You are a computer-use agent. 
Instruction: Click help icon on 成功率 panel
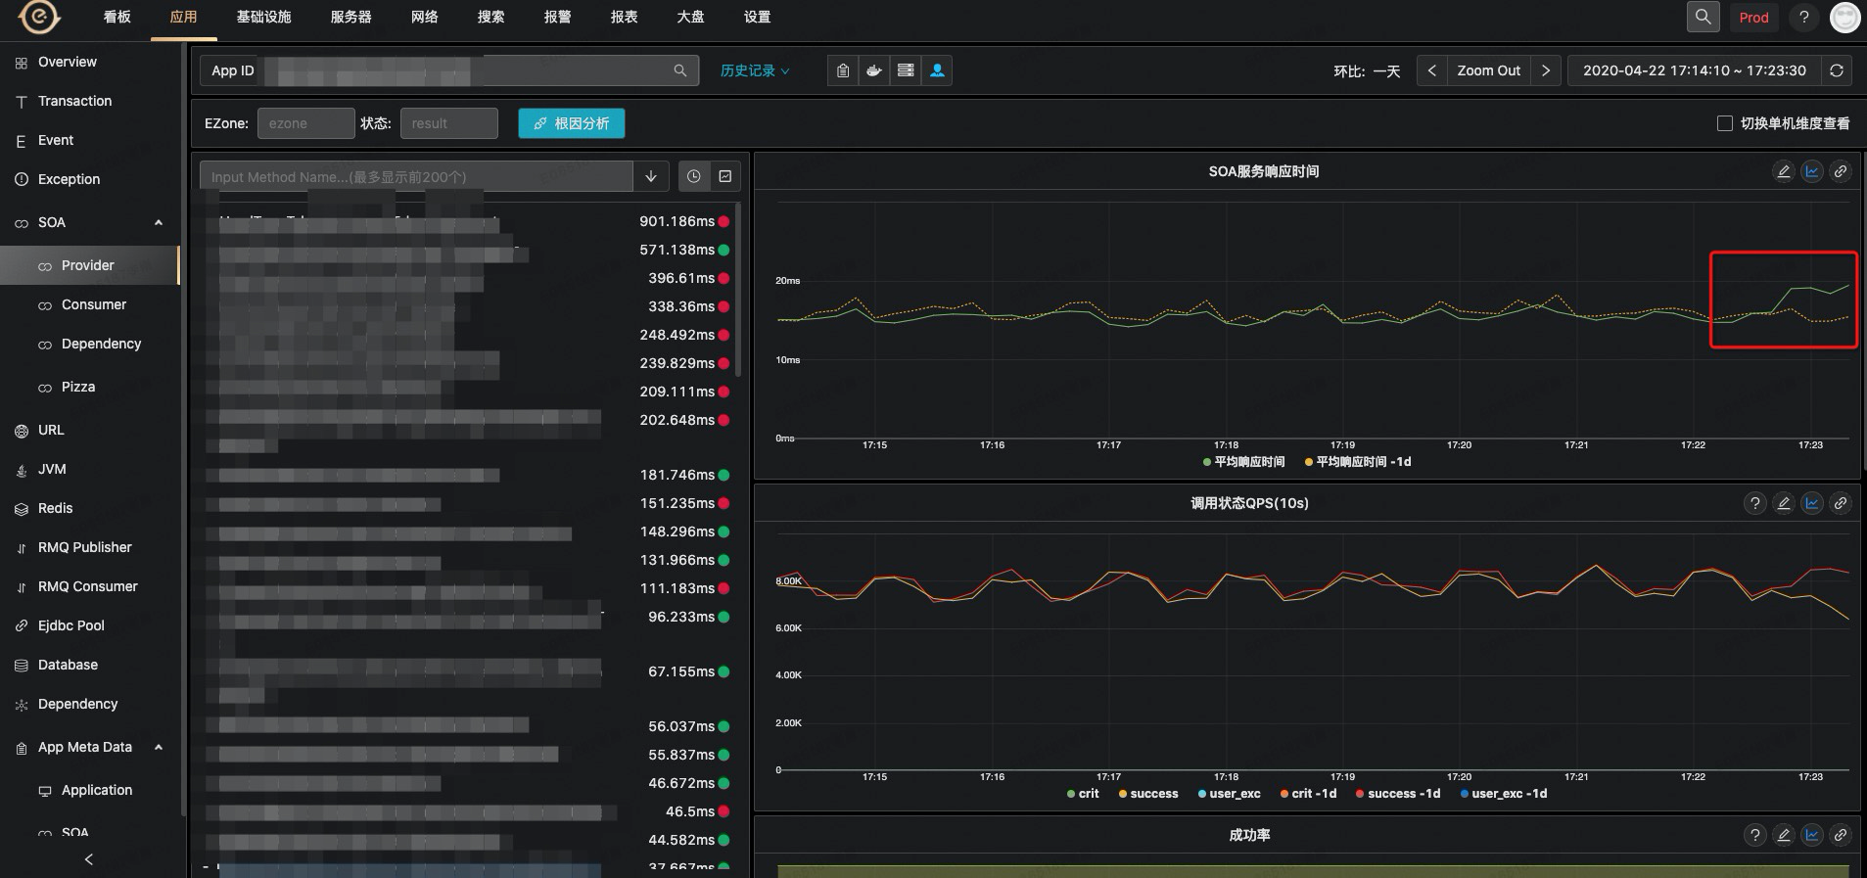click(x=1755, y=835)
